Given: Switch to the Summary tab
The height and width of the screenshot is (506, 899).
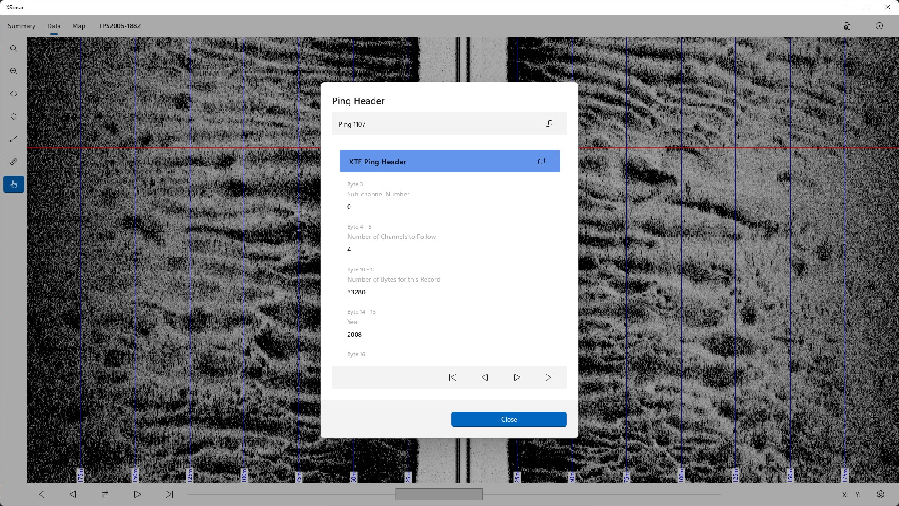Looking at the screenshot, I should tap(22, 26).
